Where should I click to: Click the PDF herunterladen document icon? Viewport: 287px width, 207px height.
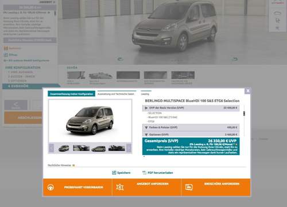click(144, 173)
